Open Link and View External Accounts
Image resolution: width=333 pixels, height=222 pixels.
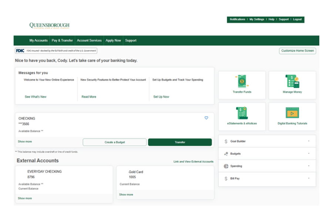pyautogui.click(x=194, y=162)
